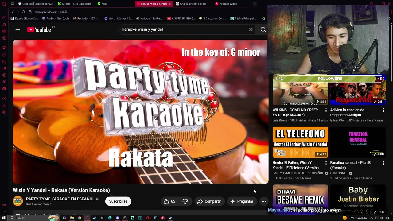Switch to Charla random o crisis tab
This screenshot has width=393, height=221.
(x=193, y=4)
